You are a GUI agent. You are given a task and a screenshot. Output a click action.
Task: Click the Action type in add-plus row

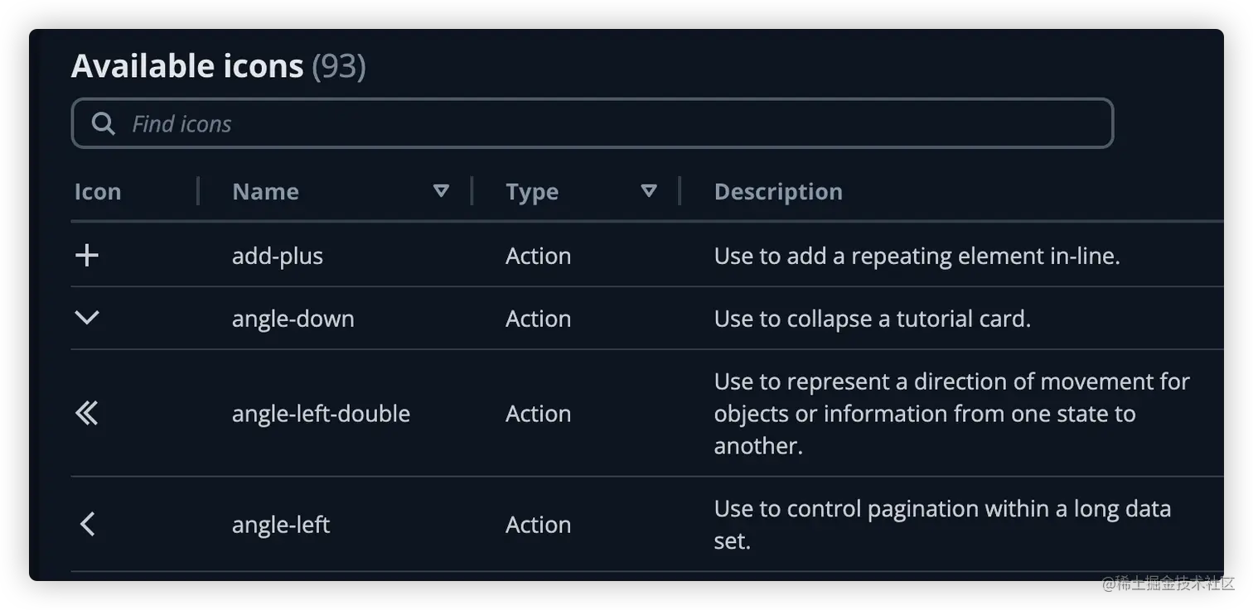pos(538,256)
